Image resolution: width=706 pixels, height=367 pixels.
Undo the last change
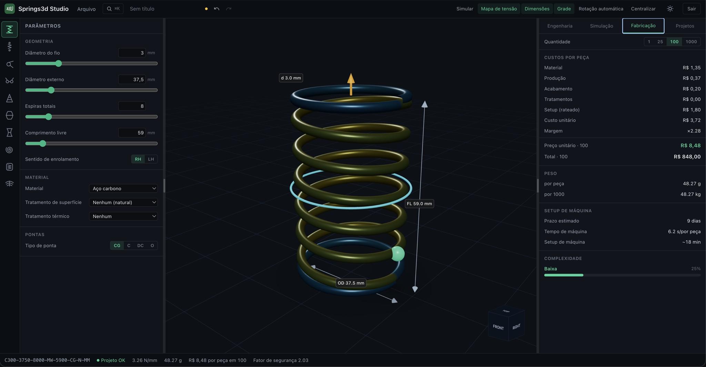[216, 9]
